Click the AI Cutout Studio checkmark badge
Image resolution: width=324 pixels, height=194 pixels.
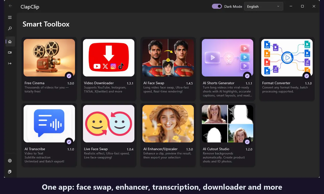(x=247, y=142)
